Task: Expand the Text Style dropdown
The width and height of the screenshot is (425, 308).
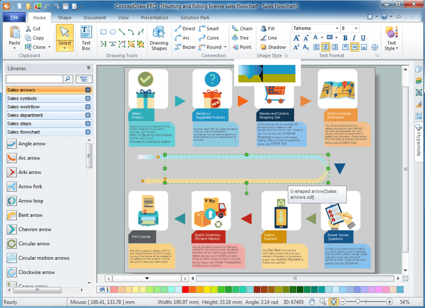Action: point(391,48)
